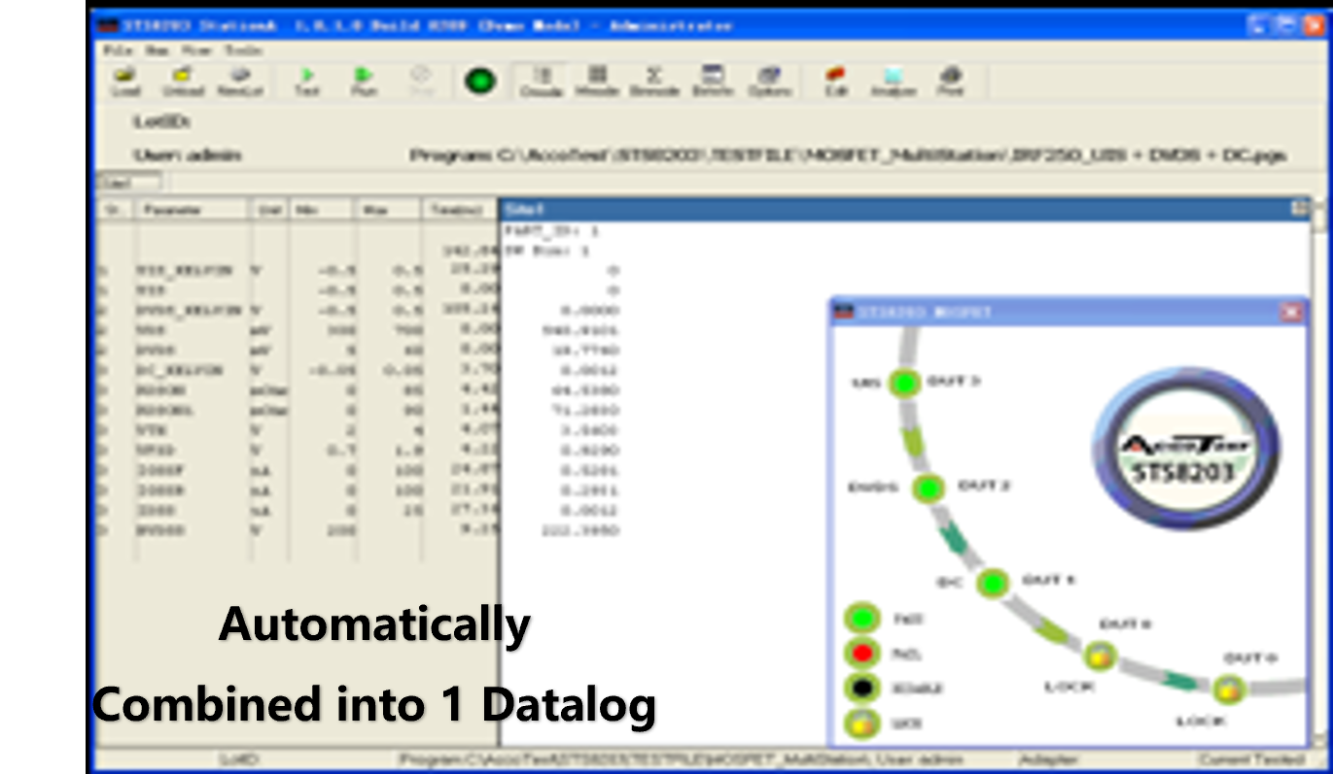Select the grid-shaped mode toolbar icon
Image resolution: width=1333 pixels, height=774 pixels.
[598, 82]
